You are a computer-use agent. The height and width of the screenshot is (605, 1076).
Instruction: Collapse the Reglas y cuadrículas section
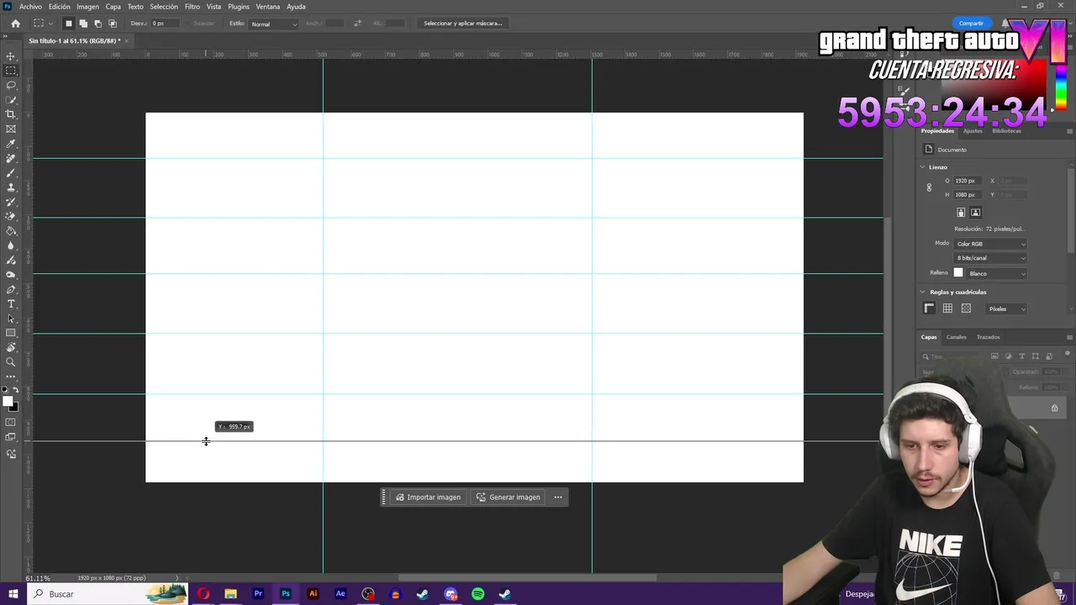(923, 292)
